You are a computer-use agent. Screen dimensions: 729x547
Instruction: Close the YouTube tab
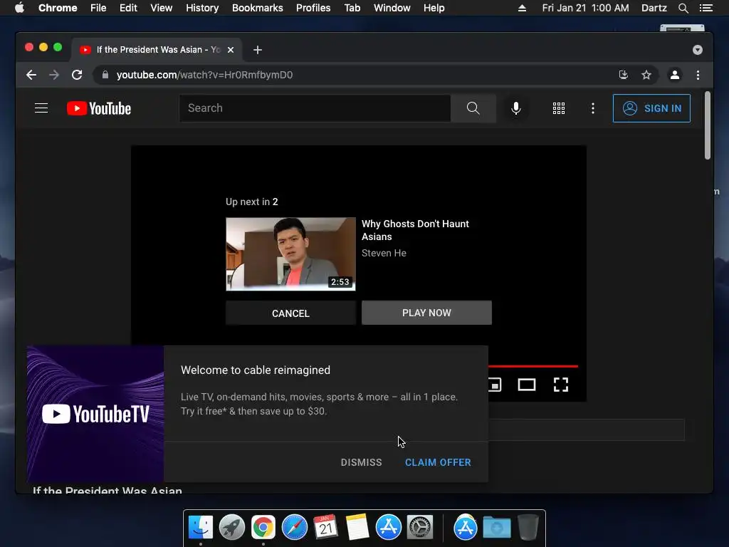(x=231, y=50)
